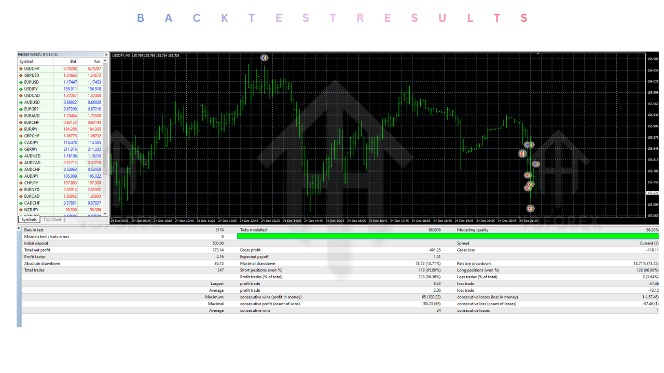Click the blue trade arrow marker near 155.815
Screen dimensions: 664x373
[x=536, y=164]
